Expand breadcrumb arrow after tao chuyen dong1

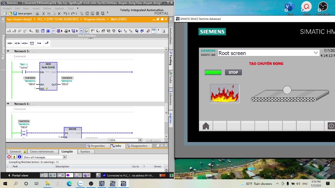coord(34,19)
